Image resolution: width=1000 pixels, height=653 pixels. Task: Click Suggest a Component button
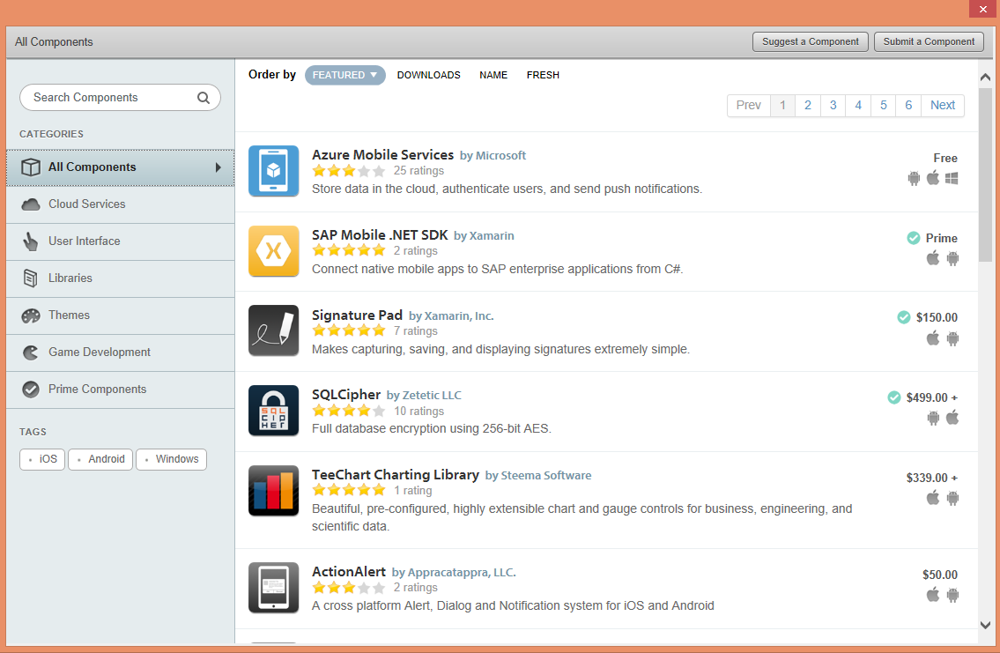coord(810,41)
